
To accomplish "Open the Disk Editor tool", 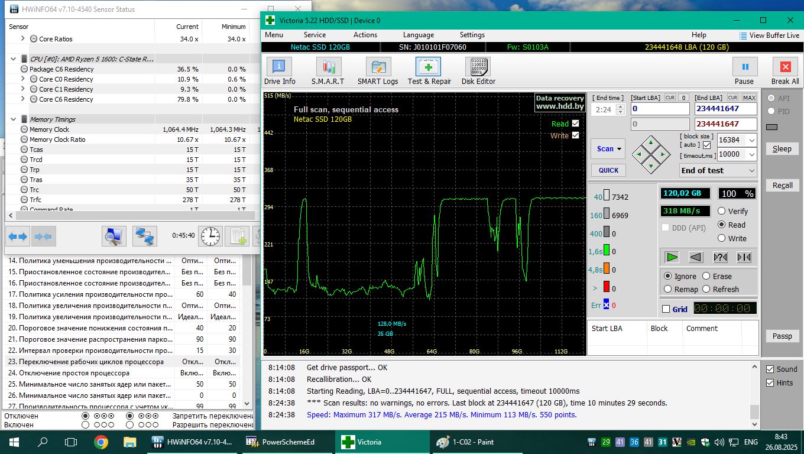I will pyautogui.click(x=478, y=72).
